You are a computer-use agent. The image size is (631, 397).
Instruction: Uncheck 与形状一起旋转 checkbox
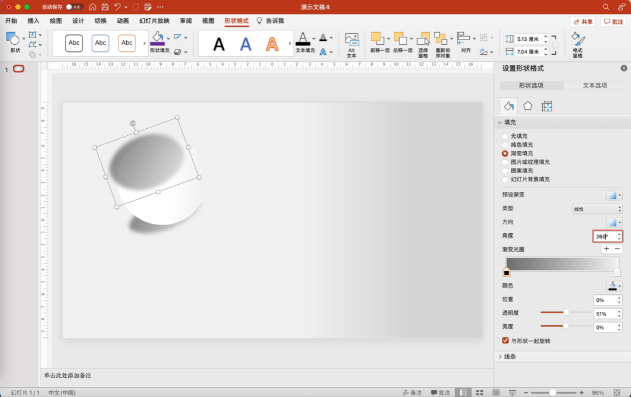click(505, 340)
